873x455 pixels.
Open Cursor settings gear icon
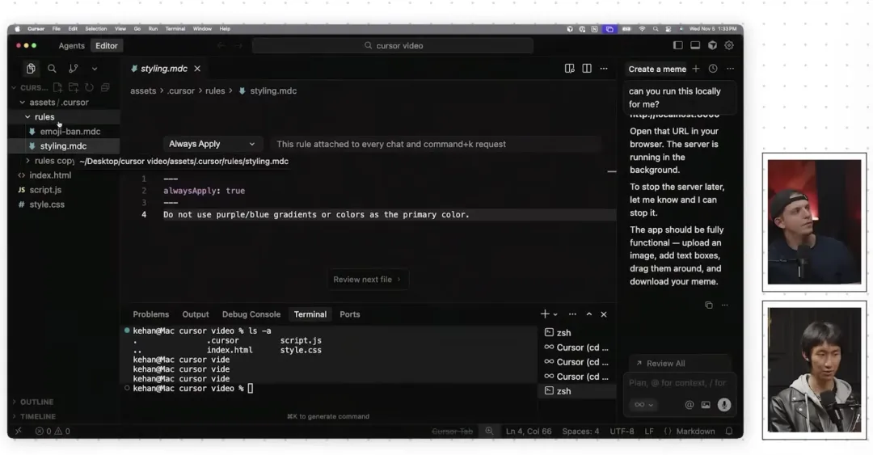click(729, 46)
